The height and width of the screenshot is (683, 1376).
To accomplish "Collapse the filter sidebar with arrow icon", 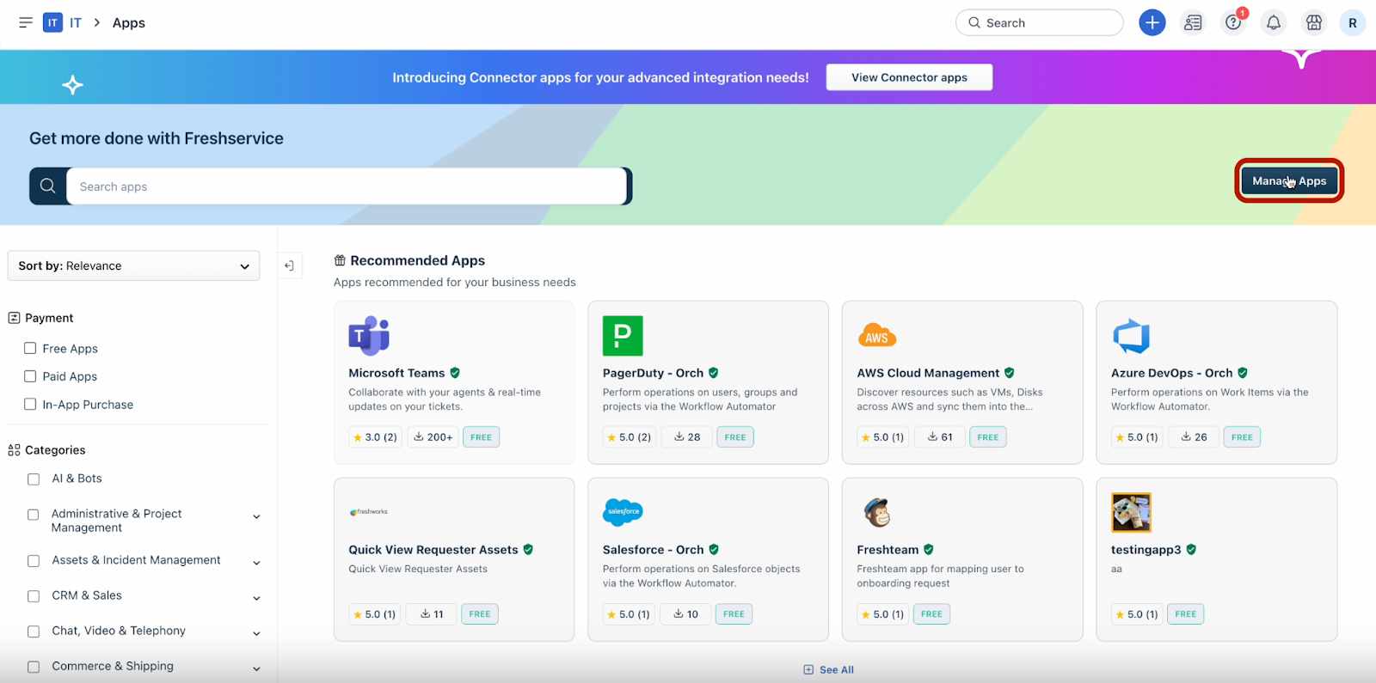I will click(x=289, y=265).
